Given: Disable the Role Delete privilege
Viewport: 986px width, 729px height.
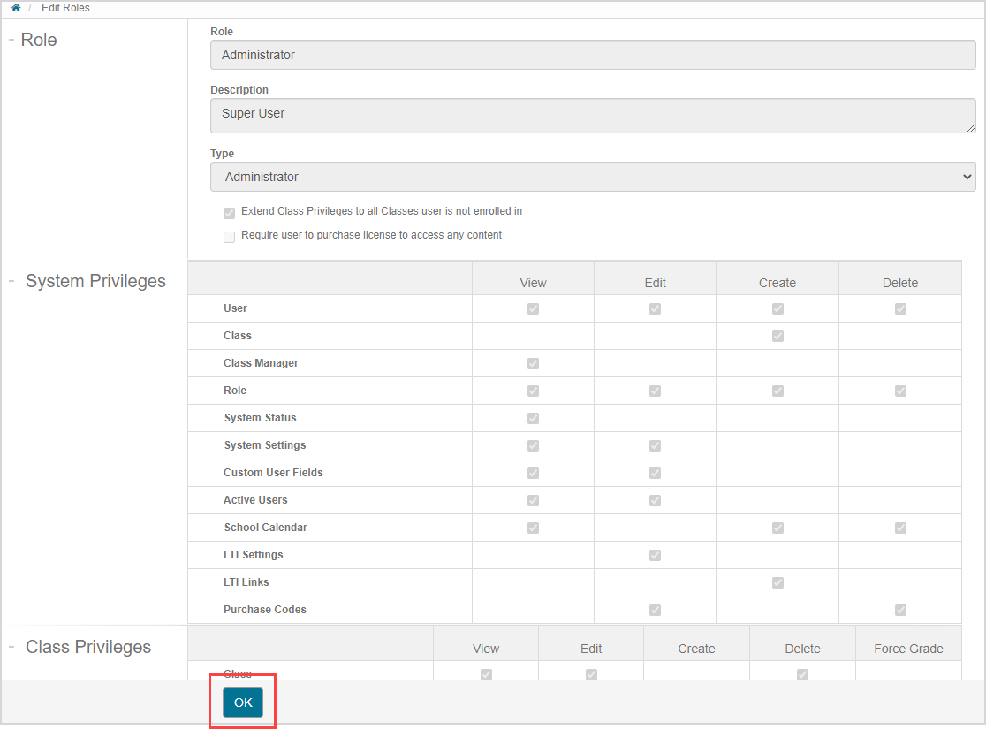Looking at the screenshot, I should click(900, 391).
